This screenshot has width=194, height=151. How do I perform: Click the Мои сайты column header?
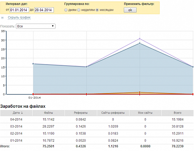[x=145, y=113]
